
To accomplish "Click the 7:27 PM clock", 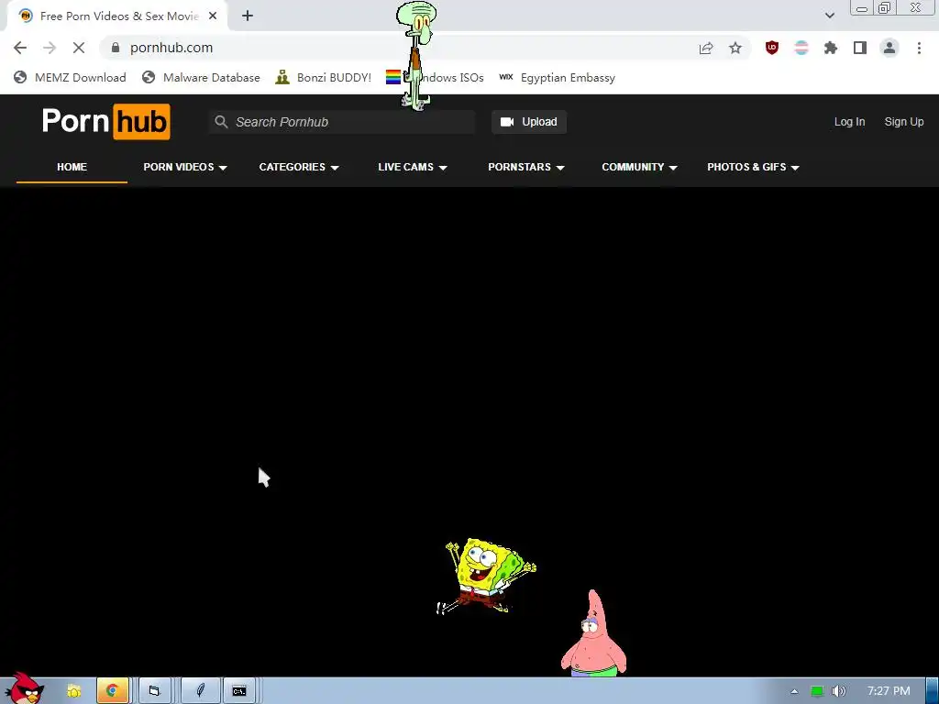I will point(889,691).
